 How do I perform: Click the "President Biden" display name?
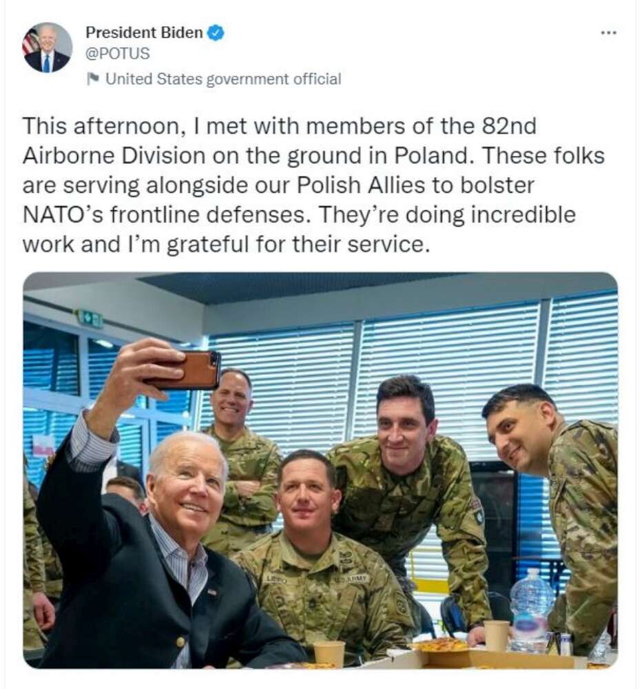(x=144, y=32)
